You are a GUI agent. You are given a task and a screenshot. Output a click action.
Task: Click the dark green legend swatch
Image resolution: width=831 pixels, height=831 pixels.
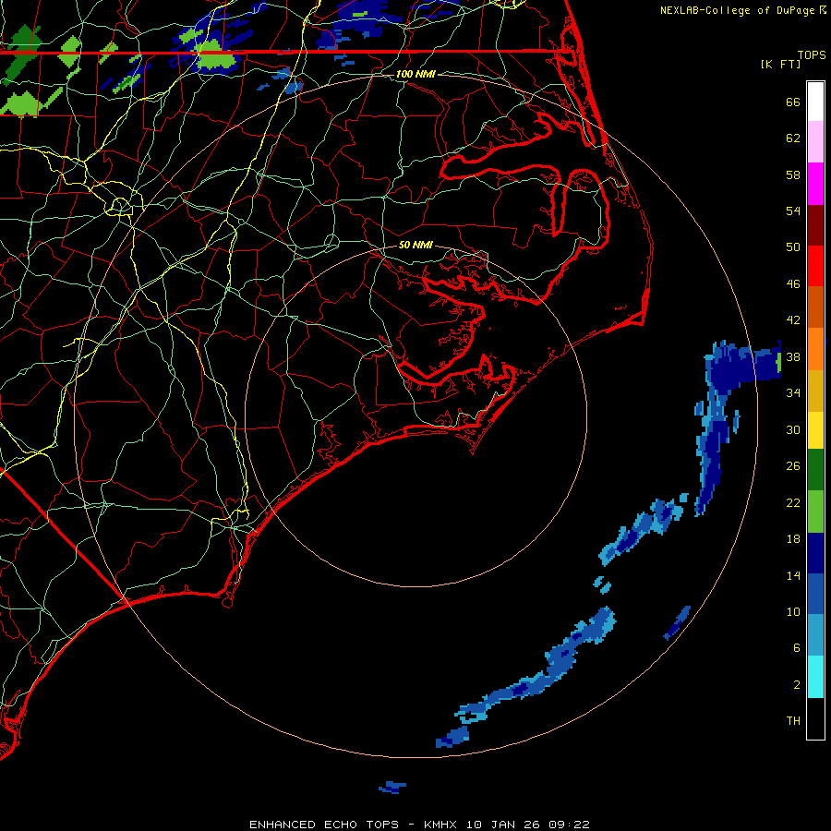point(815,470)
